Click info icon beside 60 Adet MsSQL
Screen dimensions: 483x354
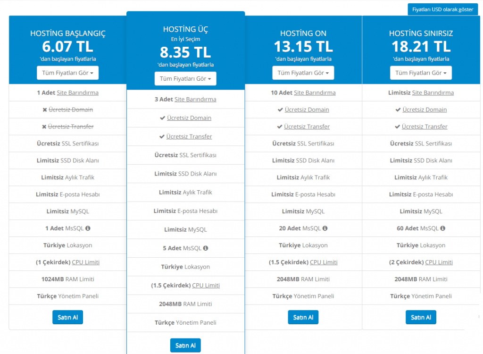(442, 228)
